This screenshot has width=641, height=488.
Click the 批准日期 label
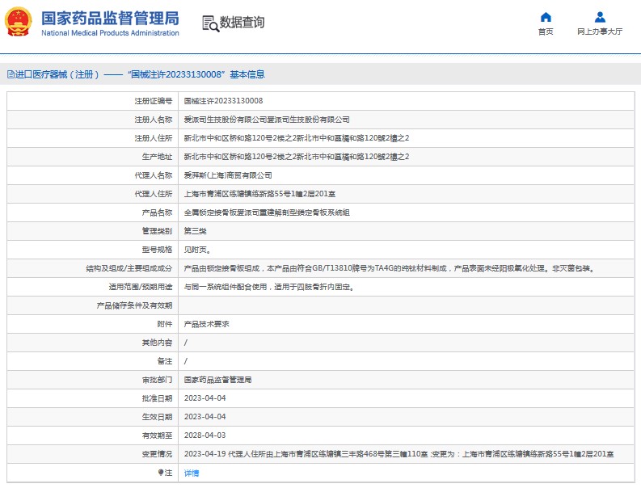tap(157, 398)
